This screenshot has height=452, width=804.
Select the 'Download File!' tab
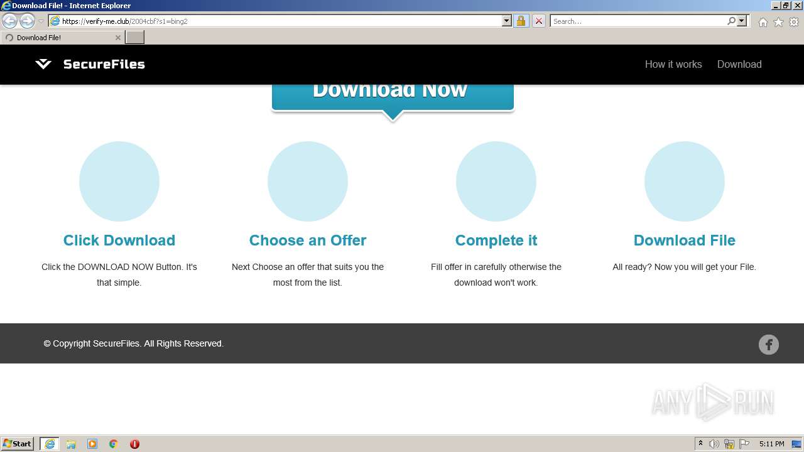62,38
